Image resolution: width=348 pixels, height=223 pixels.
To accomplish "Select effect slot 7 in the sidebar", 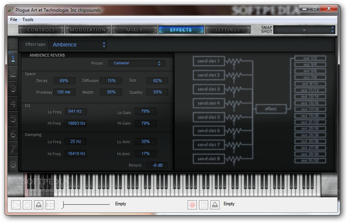I will (13, 149).
